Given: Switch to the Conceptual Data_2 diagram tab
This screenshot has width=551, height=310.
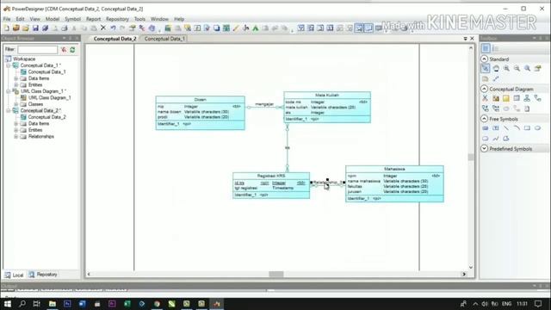Looking at the screenshot, I should [x=115, y=39].
